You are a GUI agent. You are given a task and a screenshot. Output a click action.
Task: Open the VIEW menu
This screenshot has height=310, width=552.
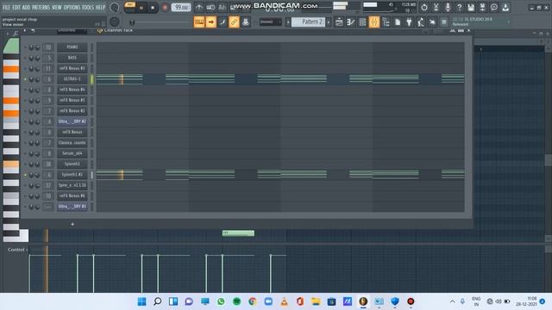pos(57,7)
